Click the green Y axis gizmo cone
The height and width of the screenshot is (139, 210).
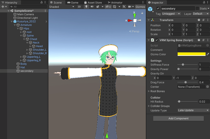(x=135, y=16)
